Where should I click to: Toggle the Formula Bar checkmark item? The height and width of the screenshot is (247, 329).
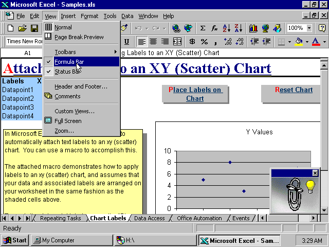pyautogui.click(x=69, y=62)
